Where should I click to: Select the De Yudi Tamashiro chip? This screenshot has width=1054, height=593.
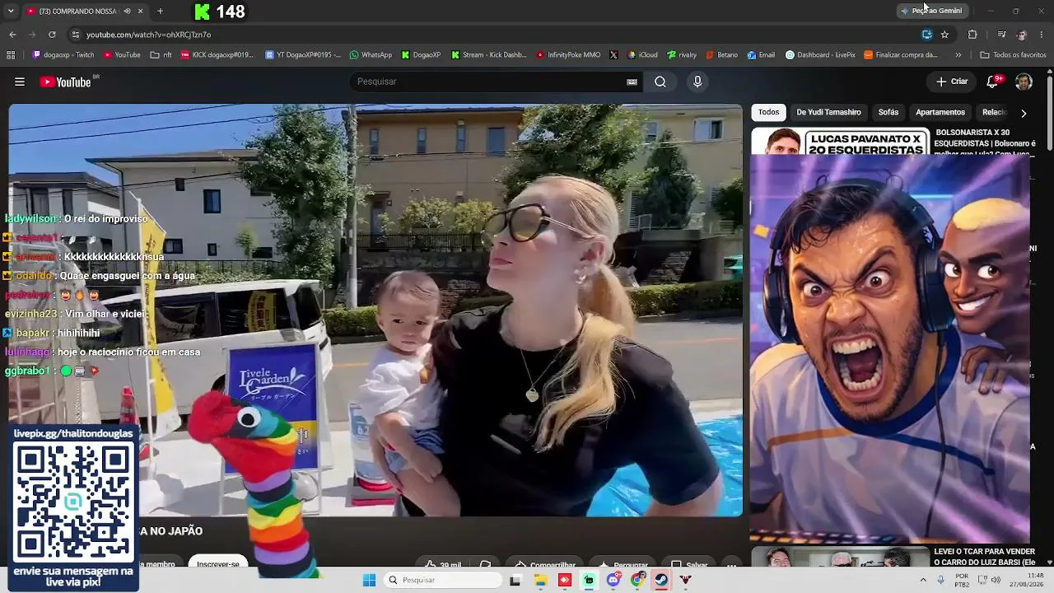pyautogui.click(x=828, y=112)
